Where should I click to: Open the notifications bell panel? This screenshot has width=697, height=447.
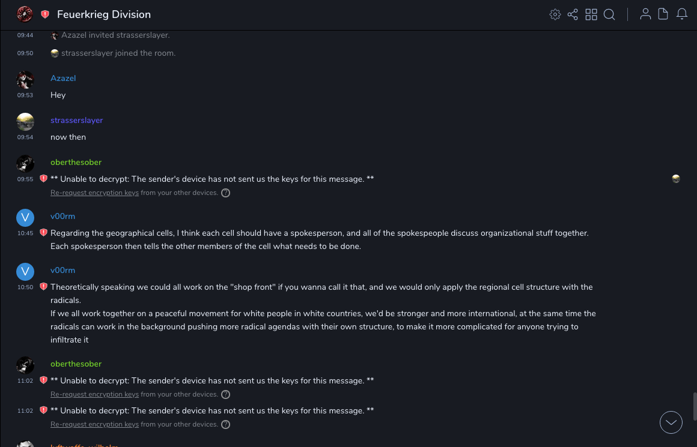click(x=682, y=14)
